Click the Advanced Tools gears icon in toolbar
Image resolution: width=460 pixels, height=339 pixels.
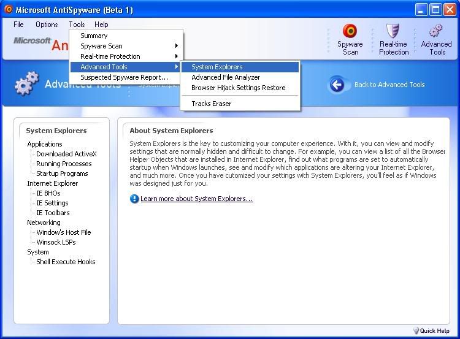tap(435, 31)
